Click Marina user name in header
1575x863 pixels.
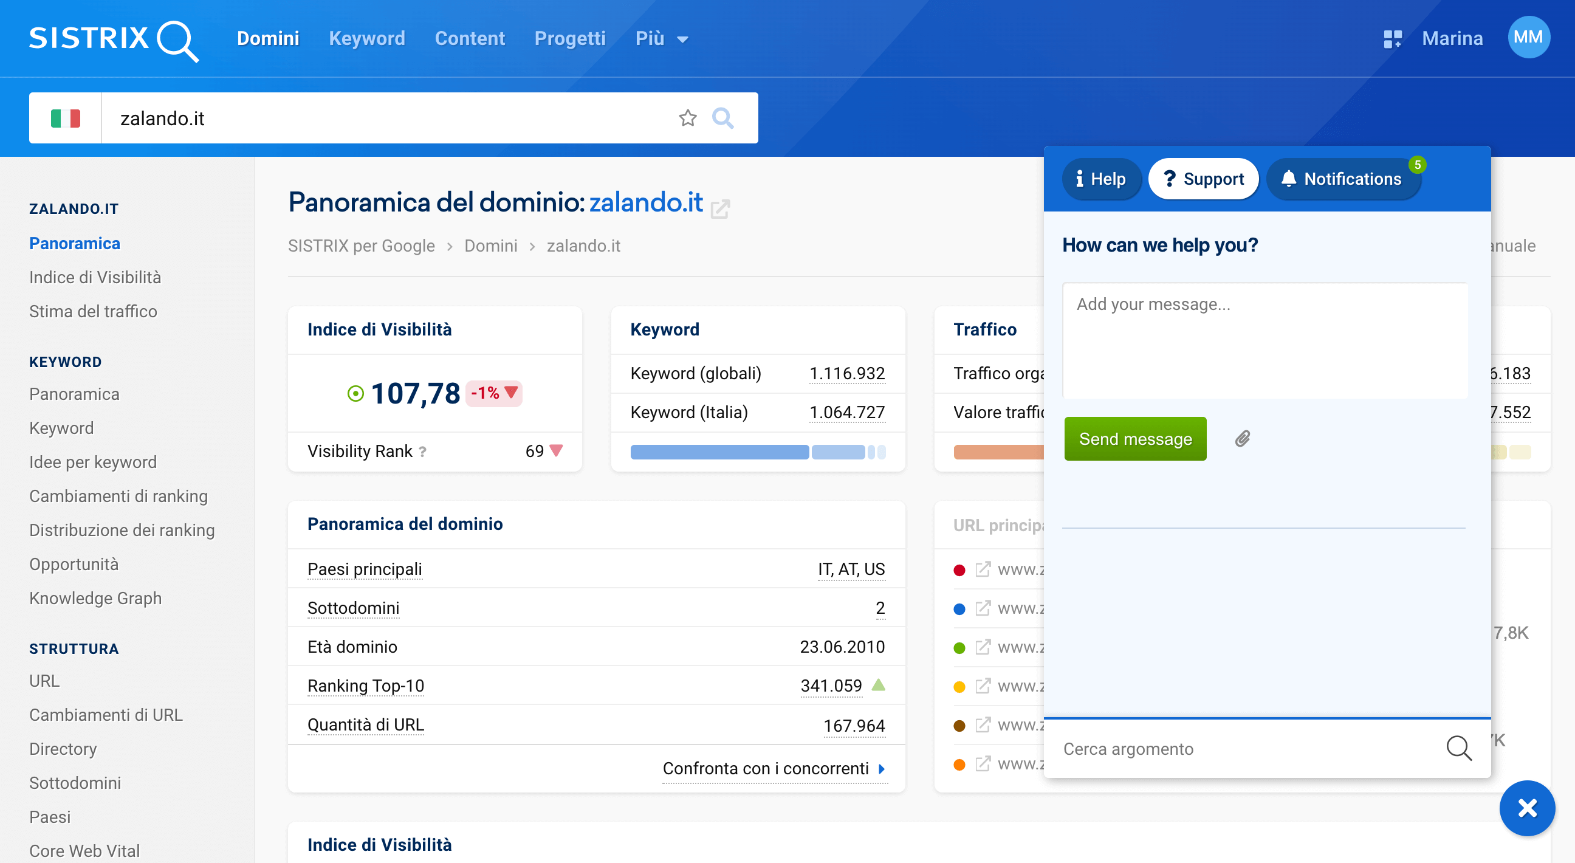pyautogui.click(x=1452, y=38)
